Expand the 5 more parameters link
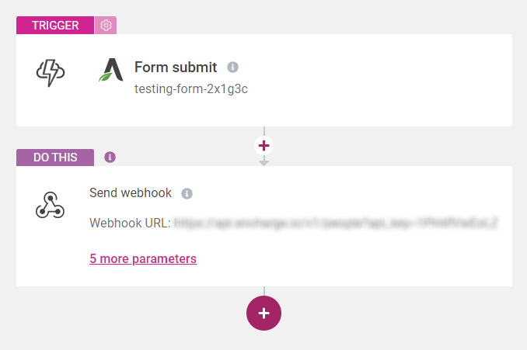527x350 pixels. tap(143, 258)
